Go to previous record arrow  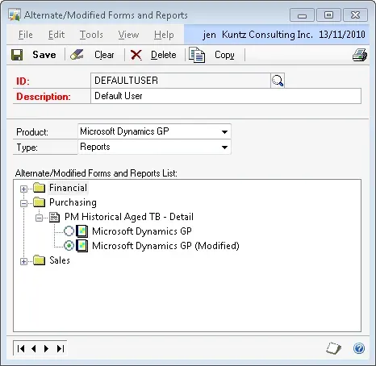point(34,348)
